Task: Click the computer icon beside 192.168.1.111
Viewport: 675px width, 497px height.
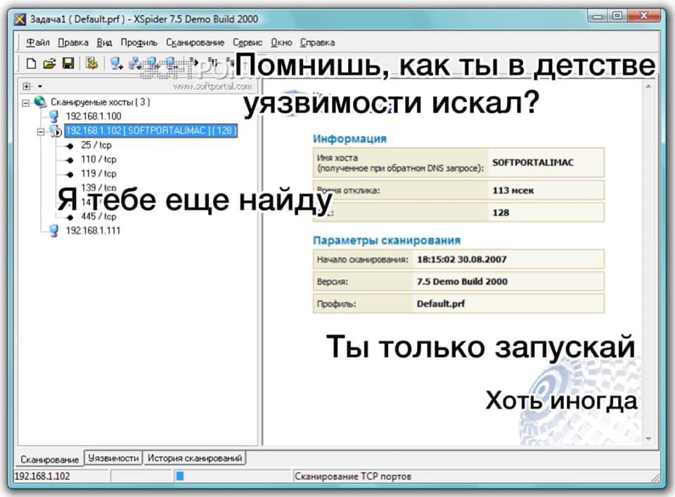Action: coord(54,229)
